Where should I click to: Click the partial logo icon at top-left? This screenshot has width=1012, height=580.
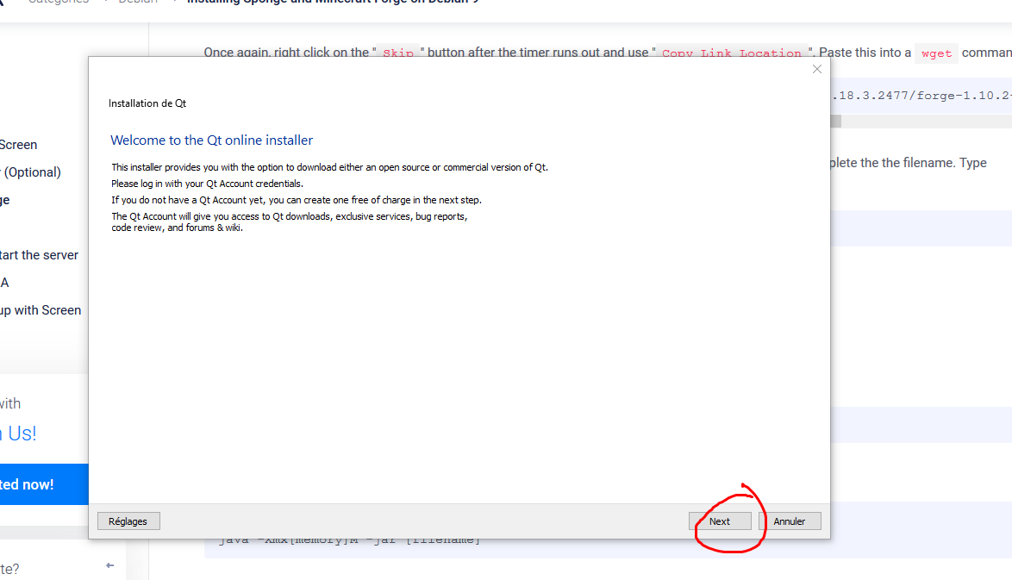[3, 3]
